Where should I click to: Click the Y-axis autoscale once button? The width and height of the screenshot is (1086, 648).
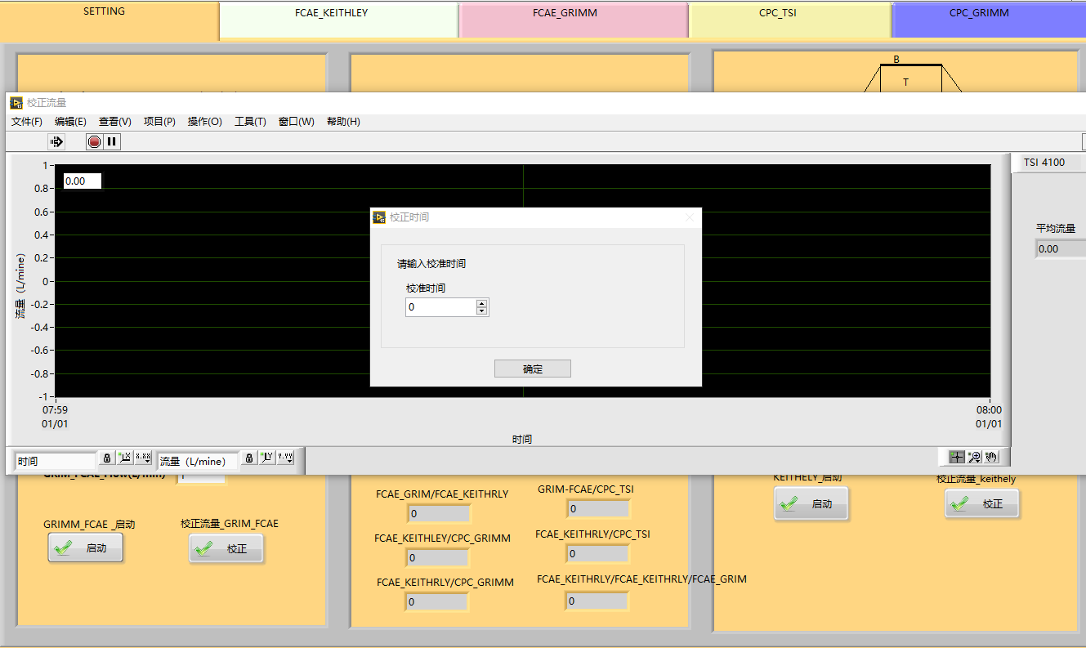[x=267, y=458]
